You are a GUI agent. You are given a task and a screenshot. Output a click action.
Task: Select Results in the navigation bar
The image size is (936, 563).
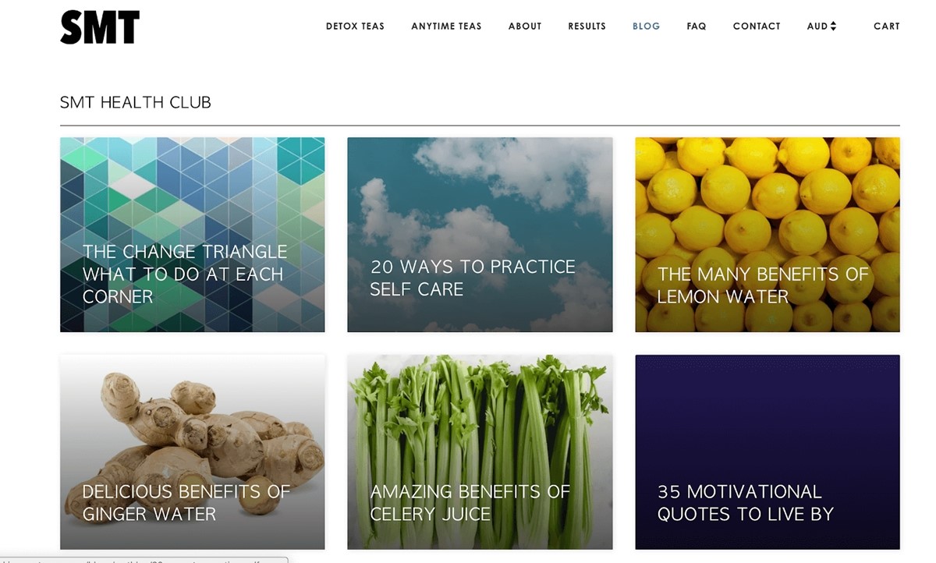pyautogui.click(x=587, y=26)
